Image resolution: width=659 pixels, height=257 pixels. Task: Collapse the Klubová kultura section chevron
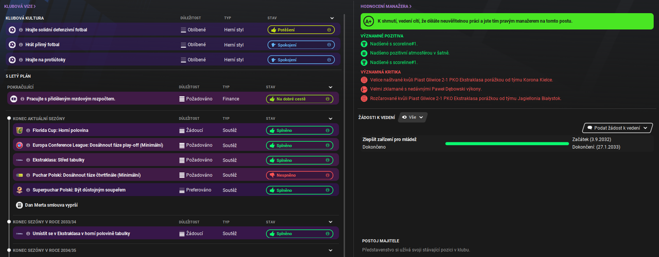tap(333, 18)
